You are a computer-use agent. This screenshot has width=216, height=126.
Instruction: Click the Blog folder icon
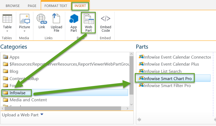[x=5, y=71]
